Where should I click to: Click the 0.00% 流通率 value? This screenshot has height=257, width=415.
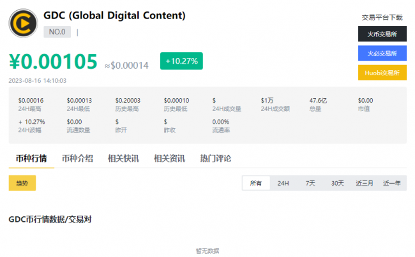[x=220, y=122]
